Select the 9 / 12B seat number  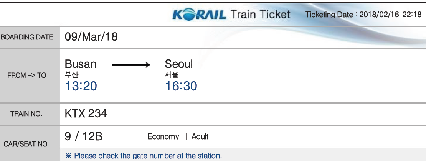pos(84,136)
